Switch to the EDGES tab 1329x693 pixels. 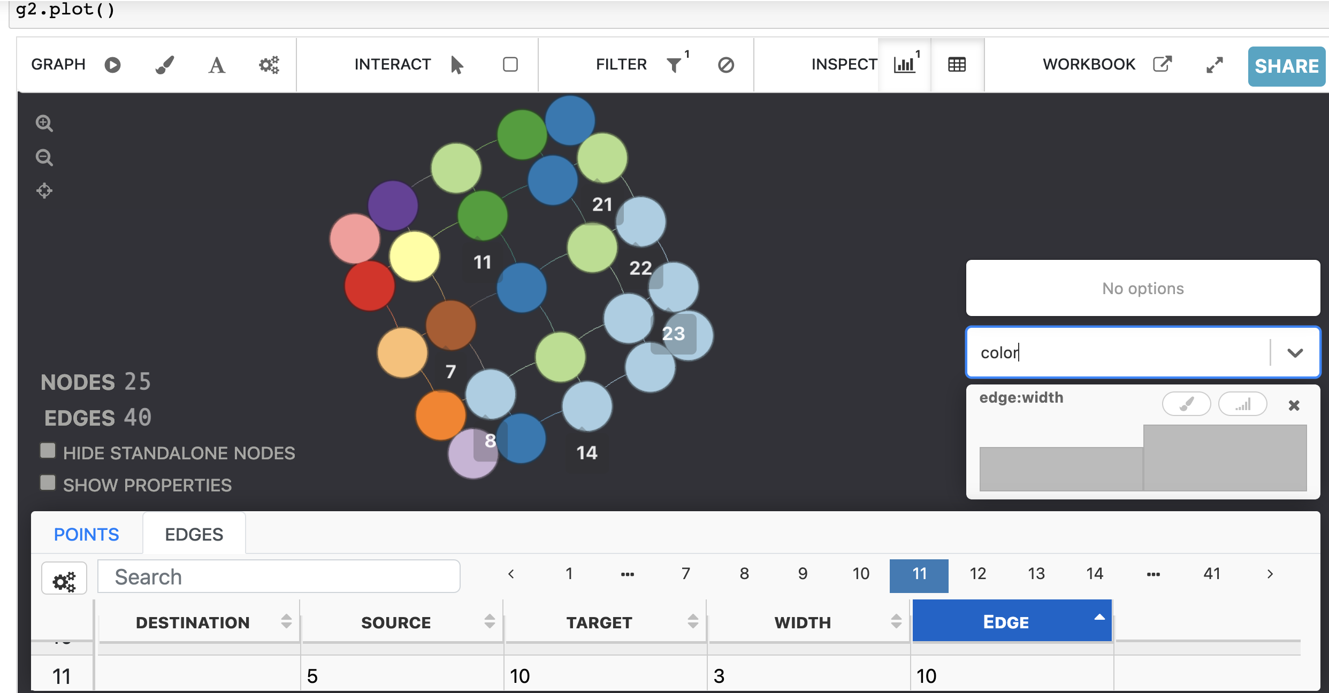tap(194, 534)
